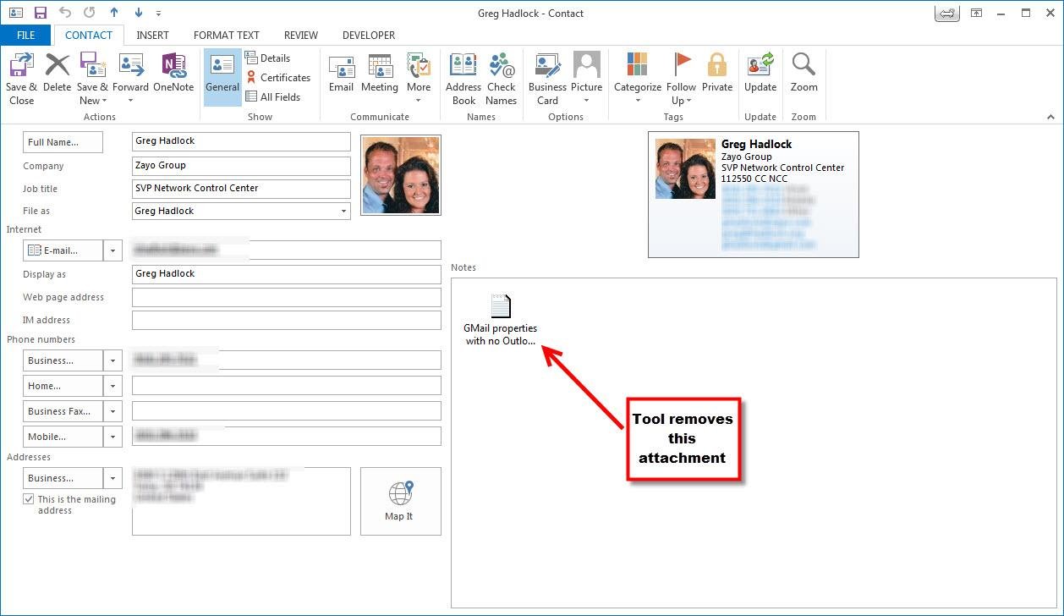Forward this contact

click(x=130, y=79)
